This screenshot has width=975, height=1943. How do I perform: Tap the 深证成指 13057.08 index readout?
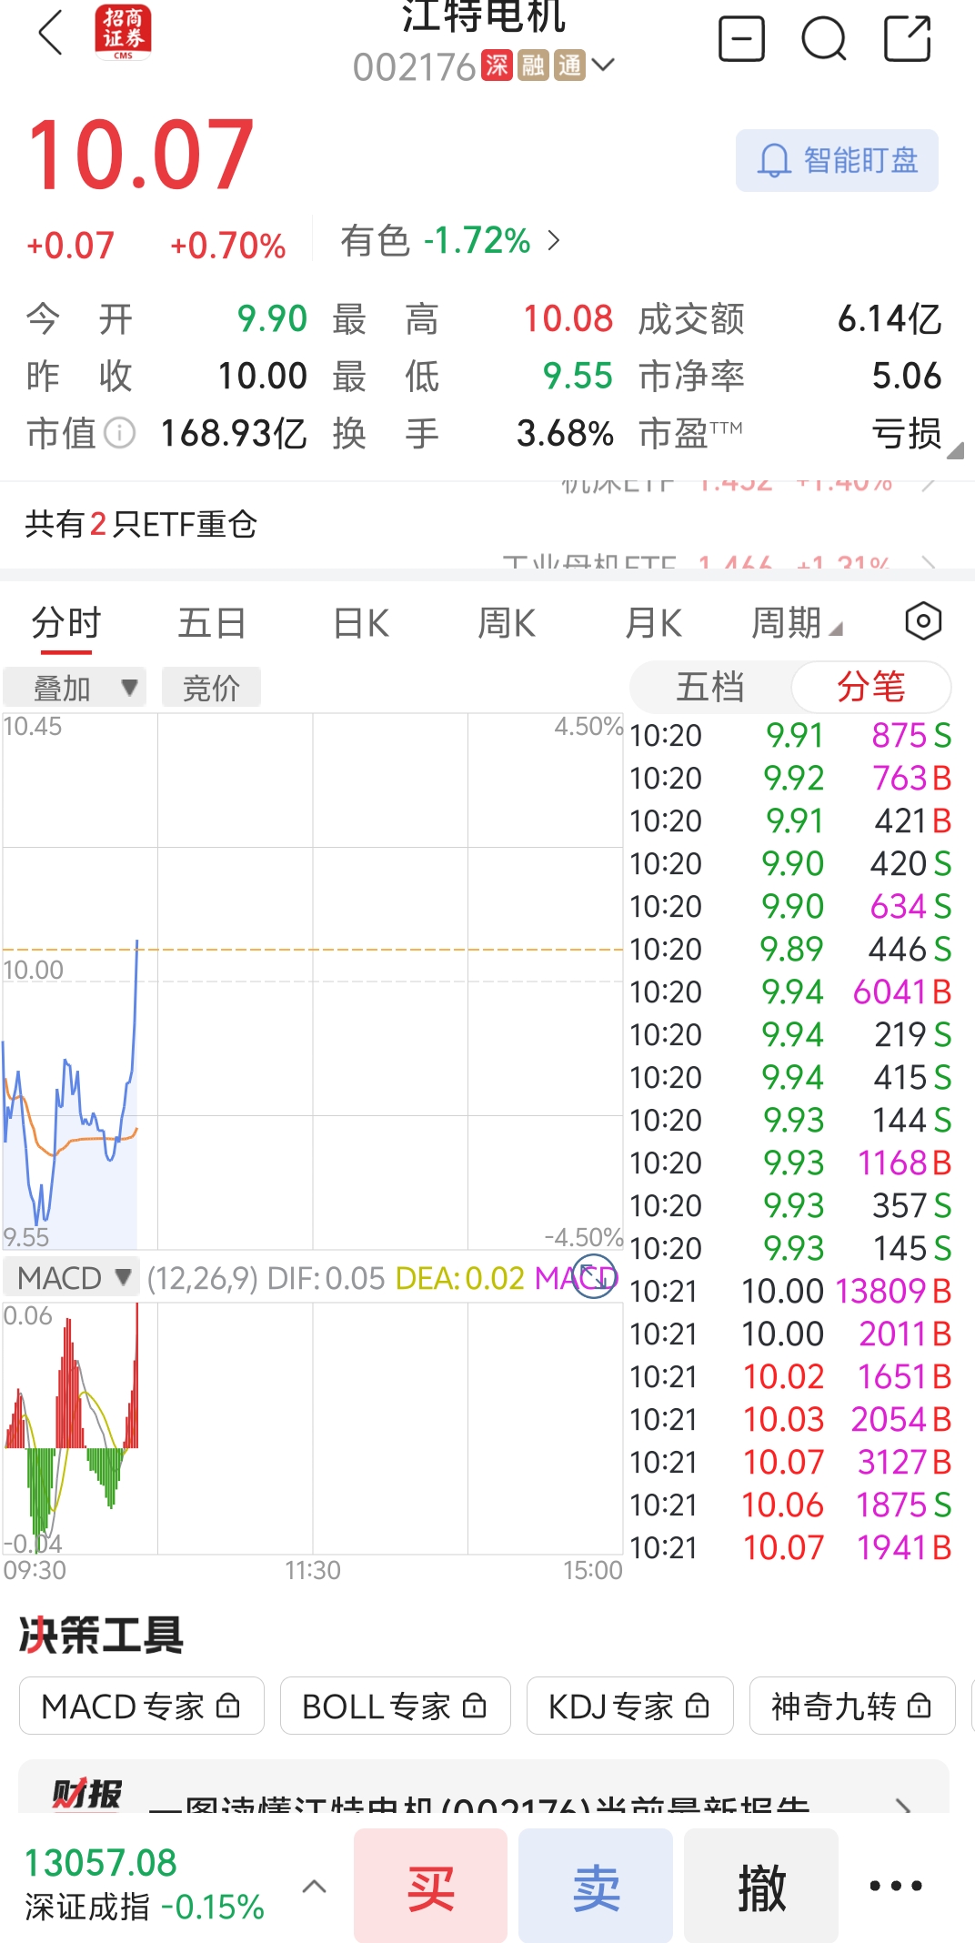[x=144, y=1884]
